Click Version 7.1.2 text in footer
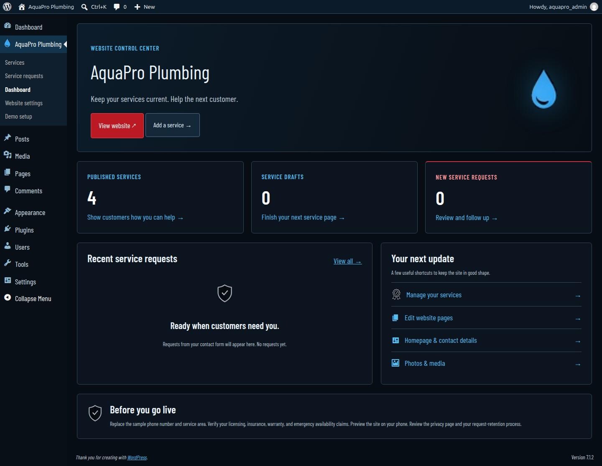This screenshot has height=466, width=602. point(582,458)
